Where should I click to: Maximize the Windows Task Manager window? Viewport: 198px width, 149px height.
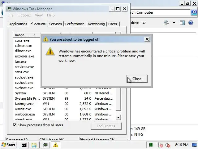[118, 9]
